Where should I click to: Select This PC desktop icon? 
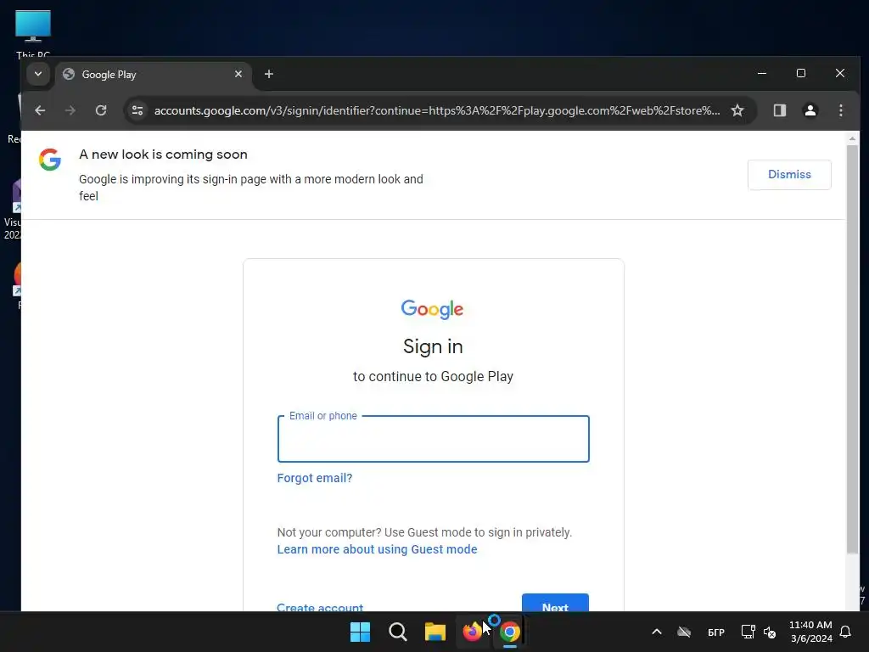click(x=33, y=33)
